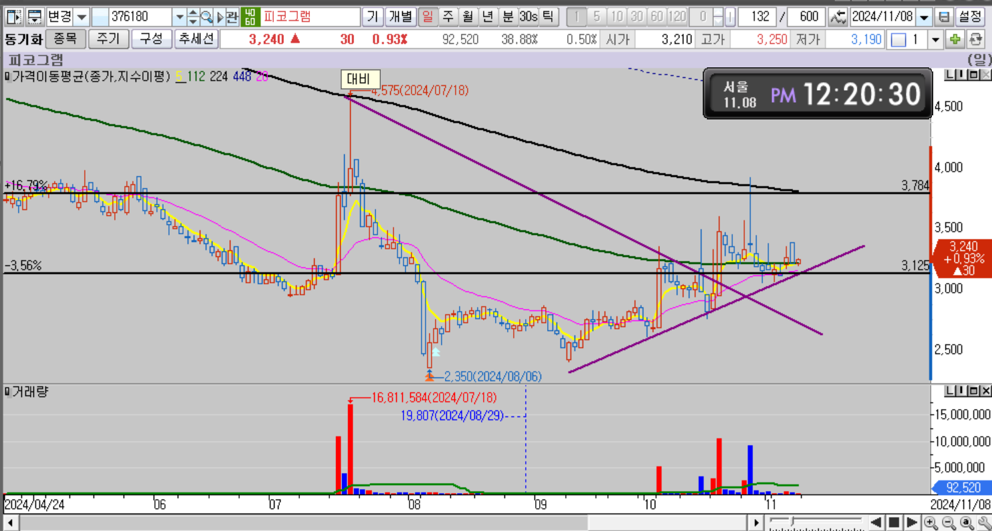This screenshot has height=531, width=992.
Task: Open stock search magnifier icon
Action: pos(206,17)
